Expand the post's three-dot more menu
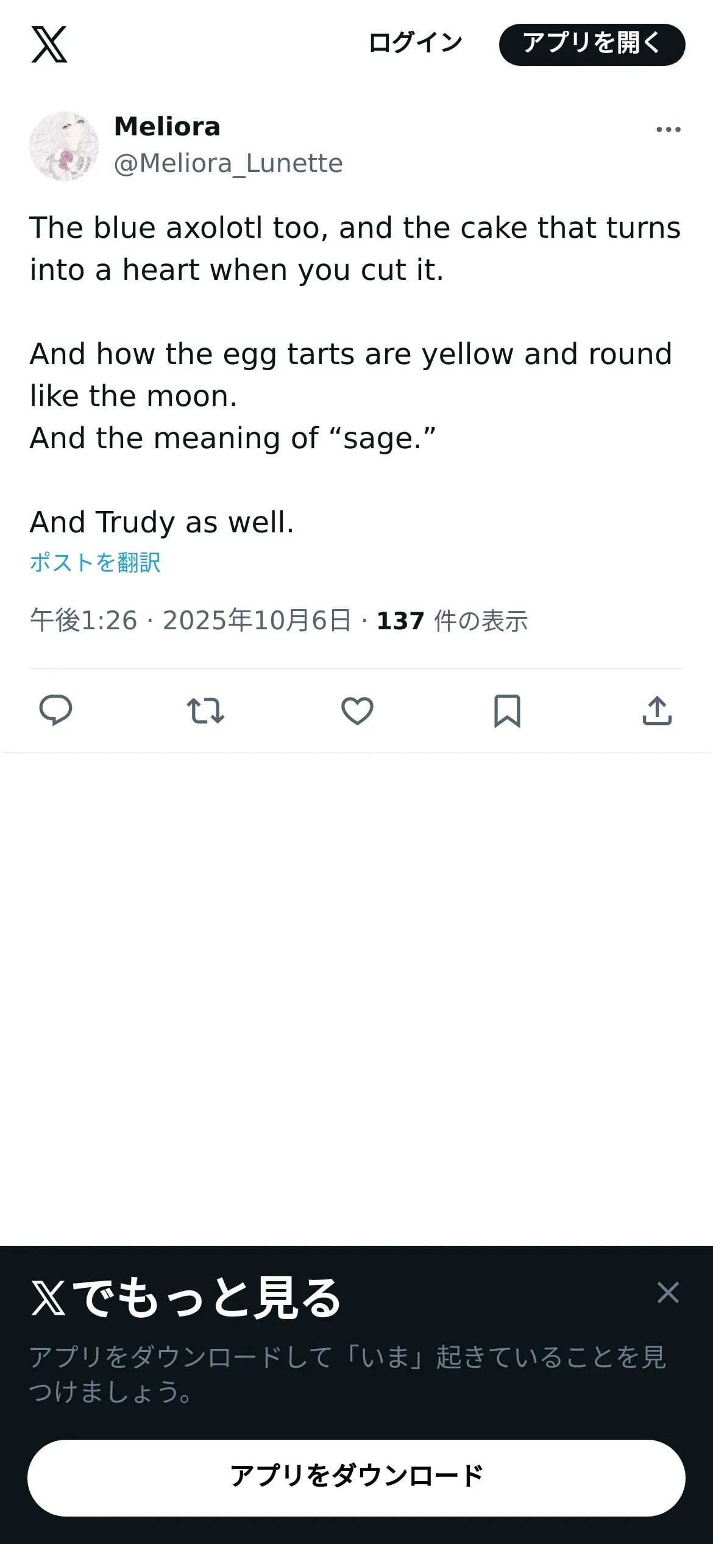Viewport: 713px width, 1544px height. click(x=668, y=129)
